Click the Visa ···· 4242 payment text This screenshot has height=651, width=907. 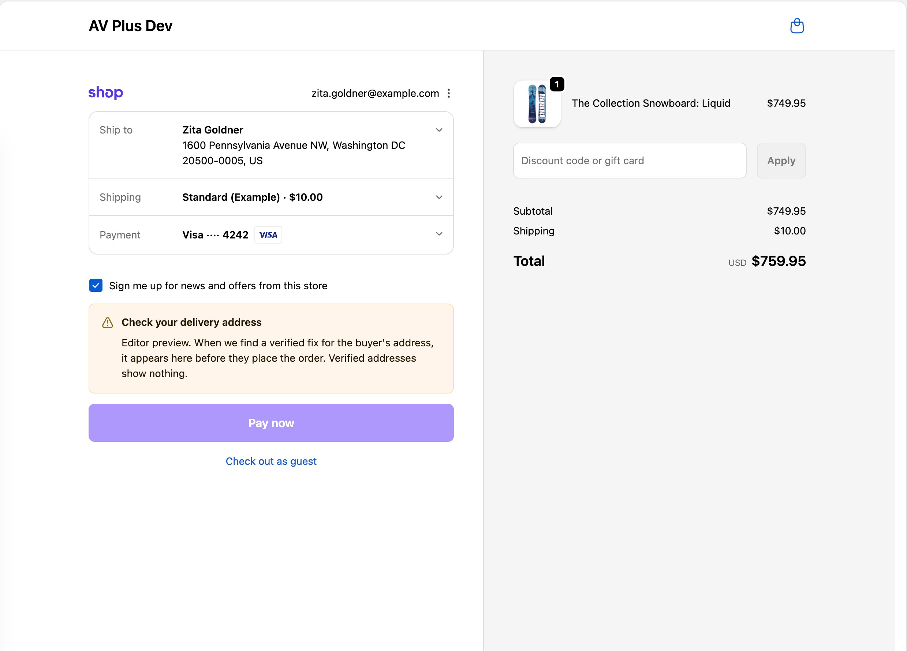click(x=215, y=234)
